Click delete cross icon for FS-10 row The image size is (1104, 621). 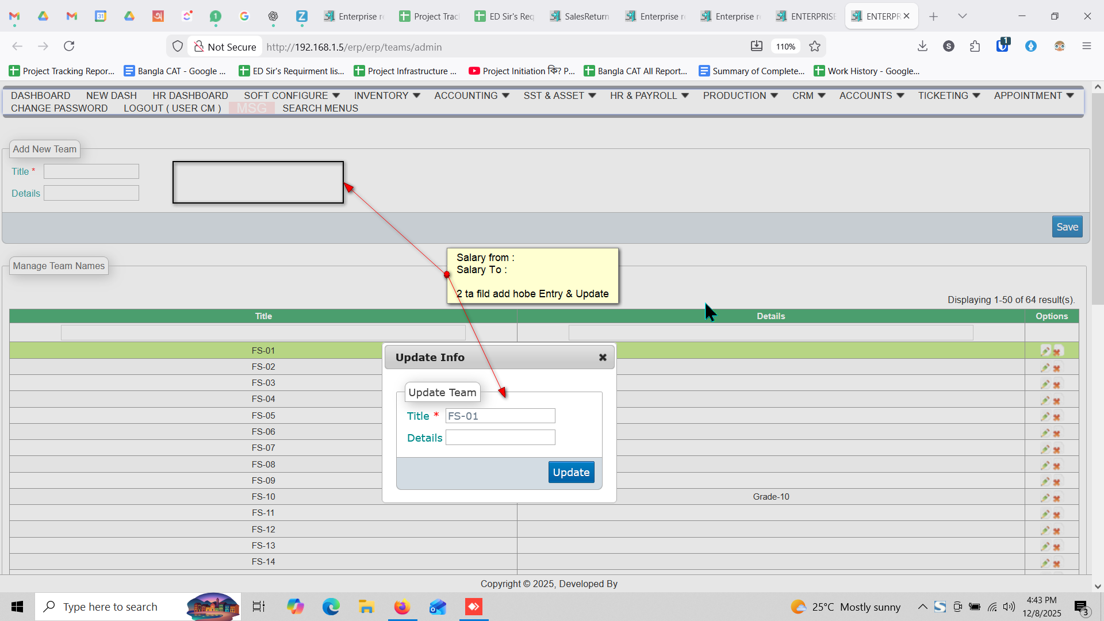(x=1057, y=499)
